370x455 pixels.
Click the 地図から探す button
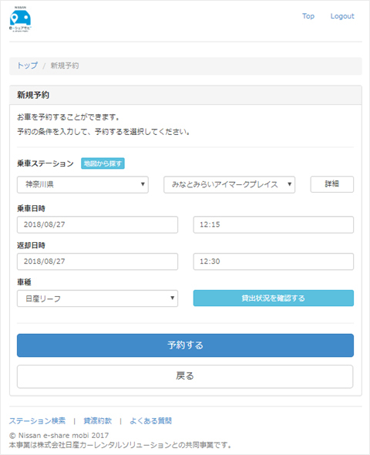103,163
